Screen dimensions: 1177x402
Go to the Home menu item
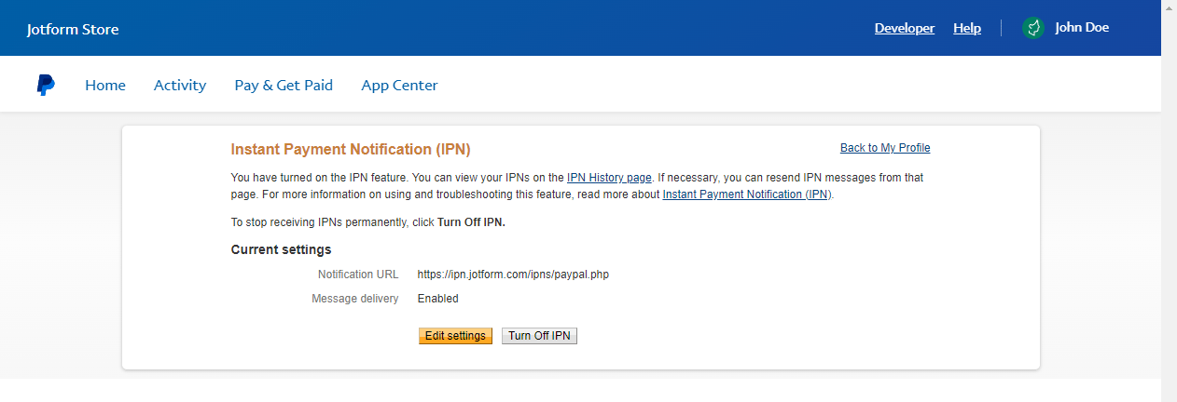(x=105, y=86)
